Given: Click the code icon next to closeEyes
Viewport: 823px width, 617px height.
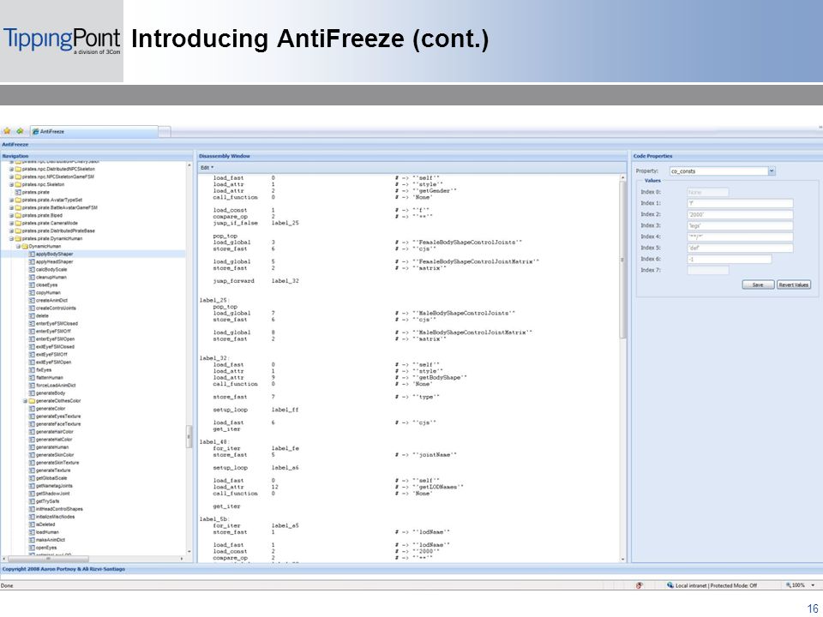Looking at the screenshot, I should pyautogui.click(x=32, y=285).
